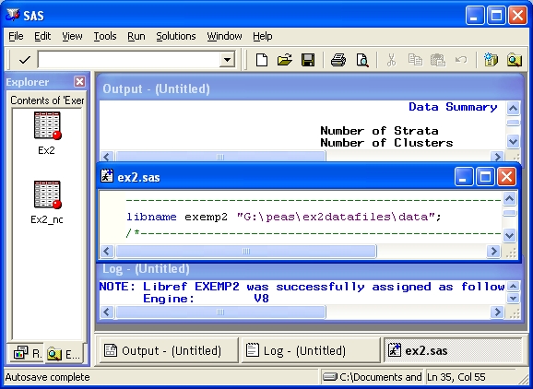Switch to the ex2.sas window tab

click(x=453, y=350)
